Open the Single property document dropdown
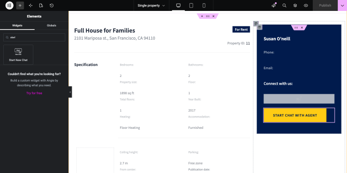This screenshot has height=173, width=347. click(x=152, y=5)
